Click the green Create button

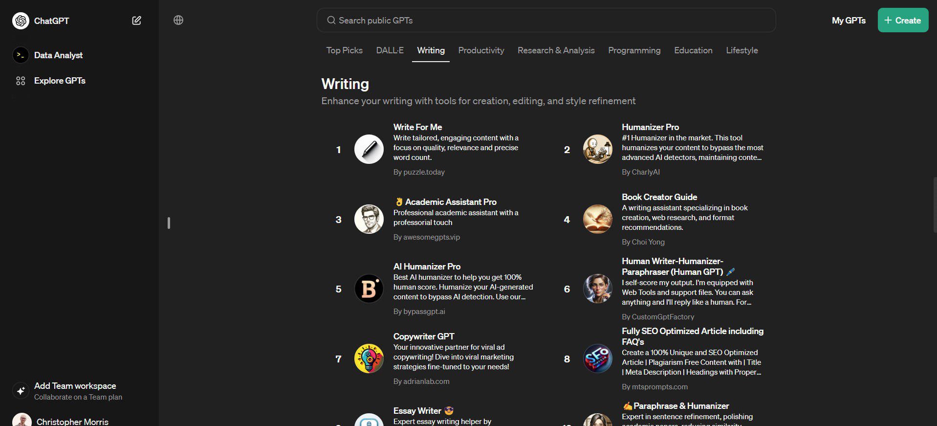click(x=903, y=20)
